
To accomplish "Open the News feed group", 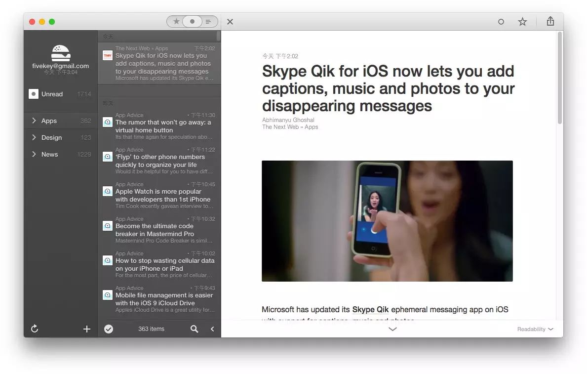I will point(61,155).
